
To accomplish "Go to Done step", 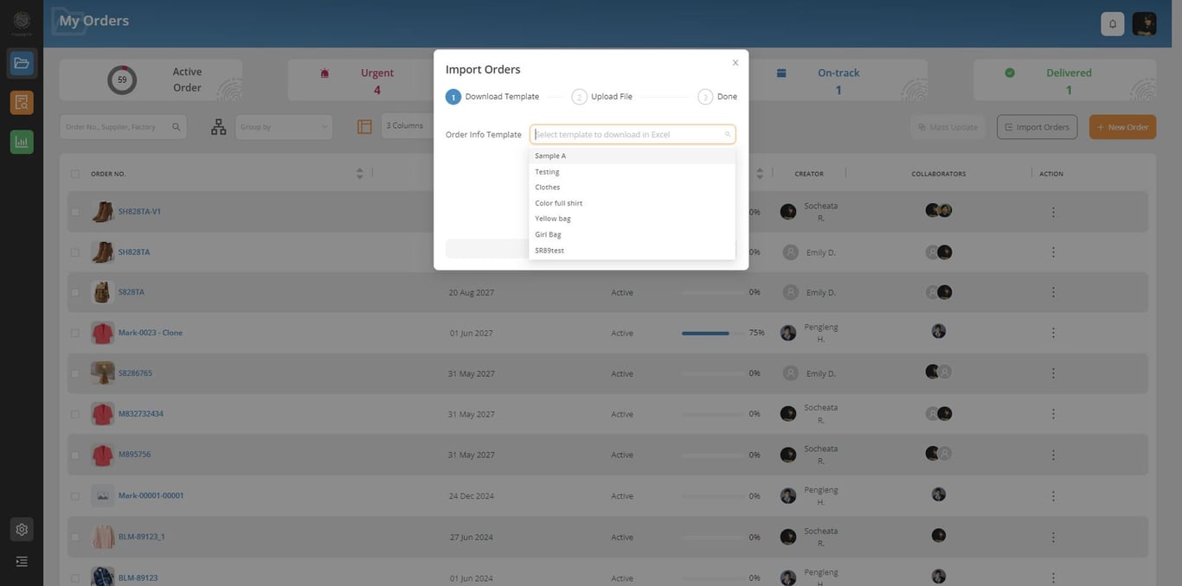I will click(x=717, y=97).
